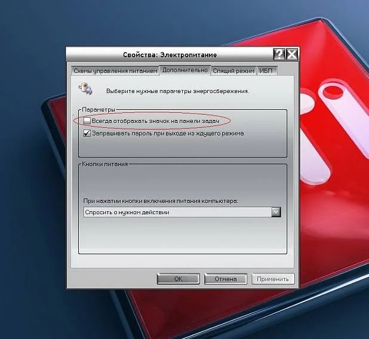The width and height of the screenshot is (369, 339).
Task: Open the ИБП tab
Action: tap(267, 71)
